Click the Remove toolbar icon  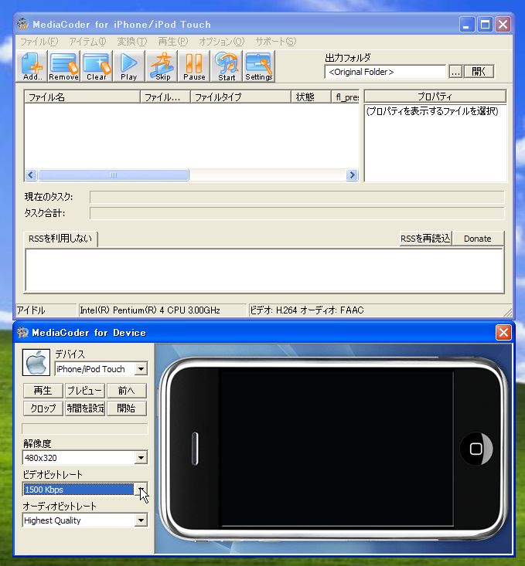coord(64,66)
